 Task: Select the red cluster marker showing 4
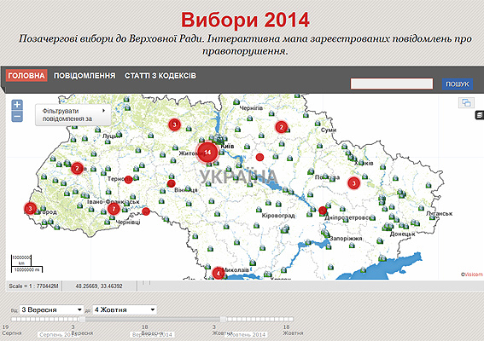[x=219, y=273]
